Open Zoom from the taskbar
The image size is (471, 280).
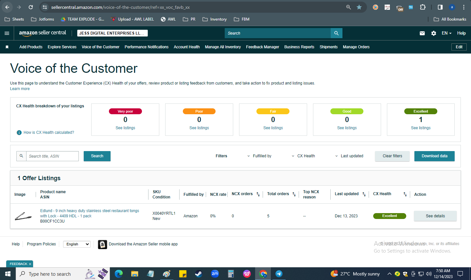click(x=215, y=274)
